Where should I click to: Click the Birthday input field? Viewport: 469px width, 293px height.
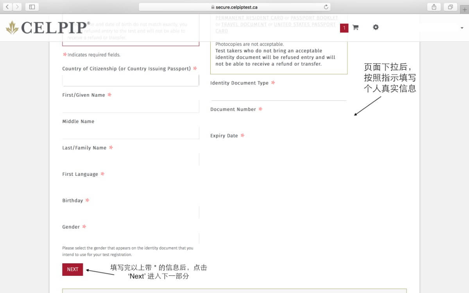tap(131, 212)
